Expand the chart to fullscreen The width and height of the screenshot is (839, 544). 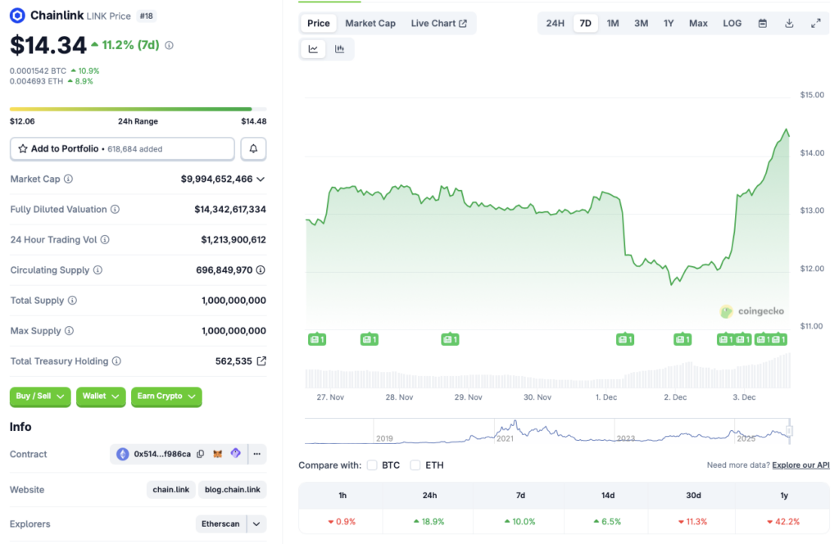pos(816,23)
